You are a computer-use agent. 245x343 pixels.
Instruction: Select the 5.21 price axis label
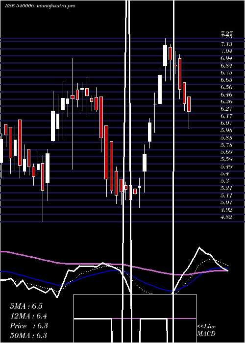pyautogui.click(x=226, y=188)
